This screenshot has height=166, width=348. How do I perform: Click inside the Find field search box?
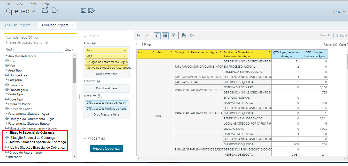38,49
